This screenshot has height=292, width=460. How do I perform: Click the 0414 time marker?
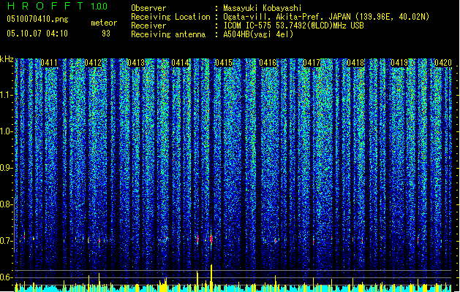pos(180,63)
